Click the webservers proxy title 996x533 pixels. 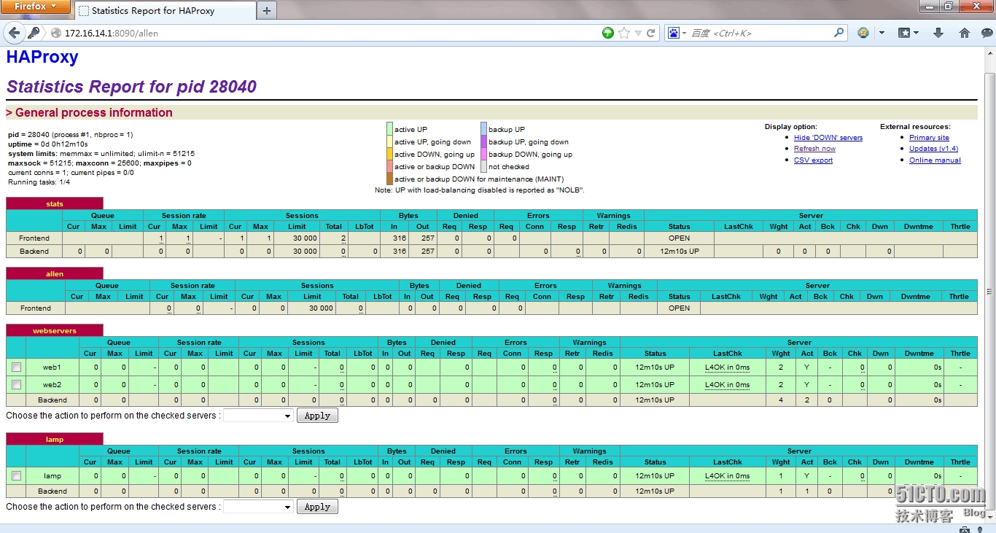point(55,331)
